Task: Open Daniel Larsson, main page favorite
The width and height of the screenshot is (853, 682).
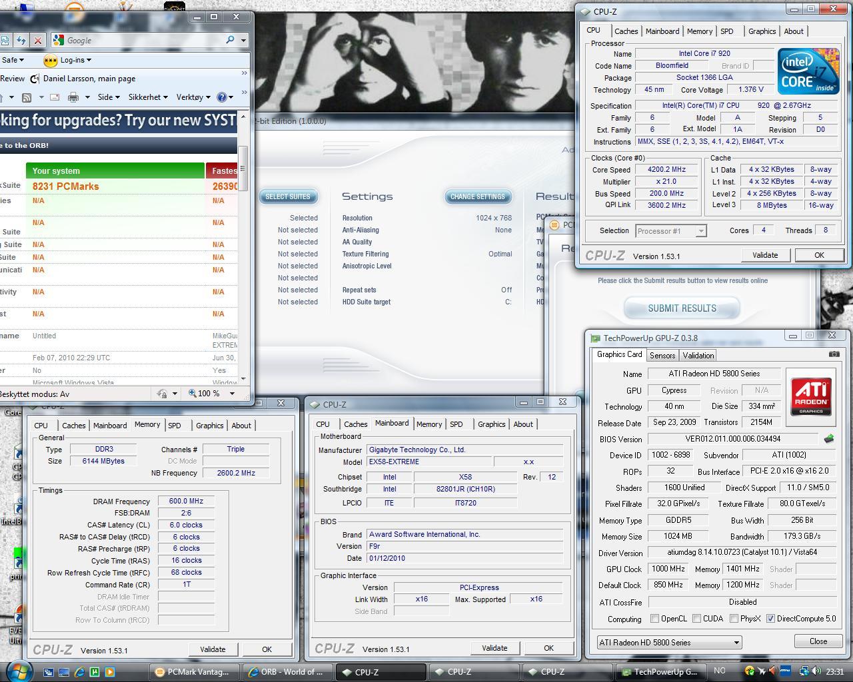Action: point(83,79)
